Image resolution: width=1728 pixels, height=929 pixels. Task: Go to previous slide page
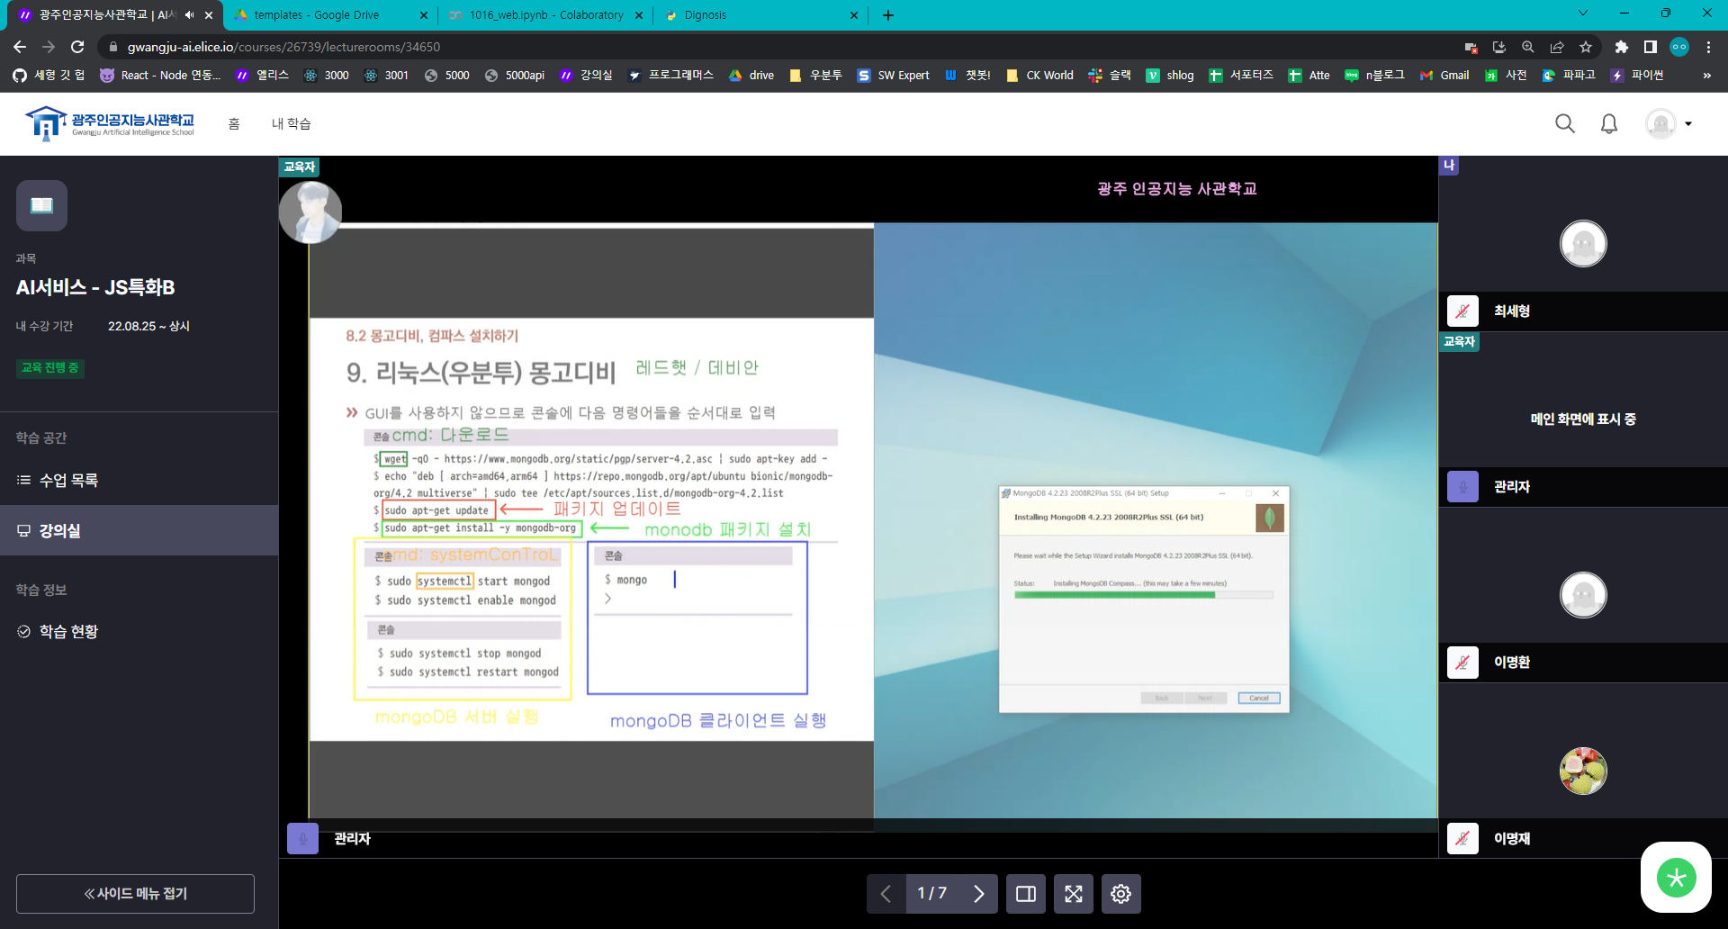(886, 894)
